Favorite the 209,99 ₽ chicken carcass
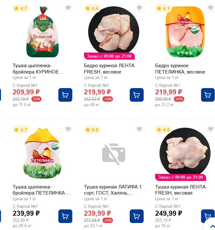The image size is (215, 230). tap(68, 8)
